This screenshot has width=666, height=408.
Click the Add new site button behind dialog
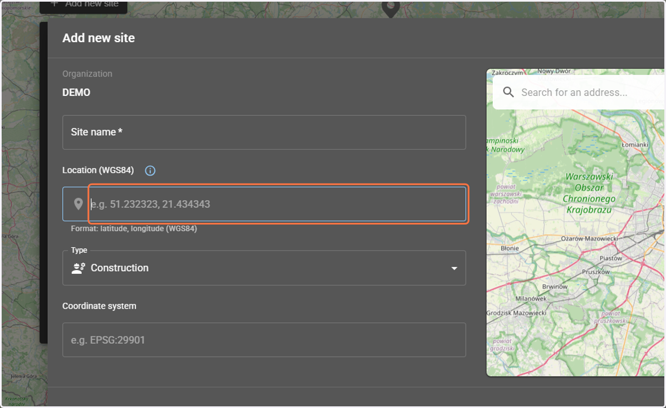point(83,6)
